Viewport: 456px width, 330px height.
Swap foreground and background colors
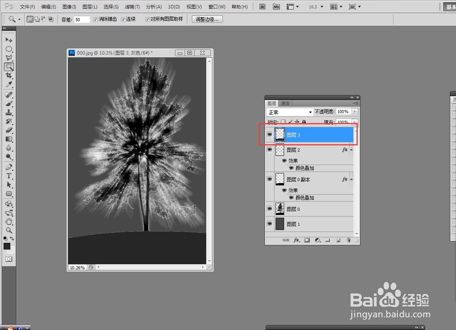click(12, 239)
